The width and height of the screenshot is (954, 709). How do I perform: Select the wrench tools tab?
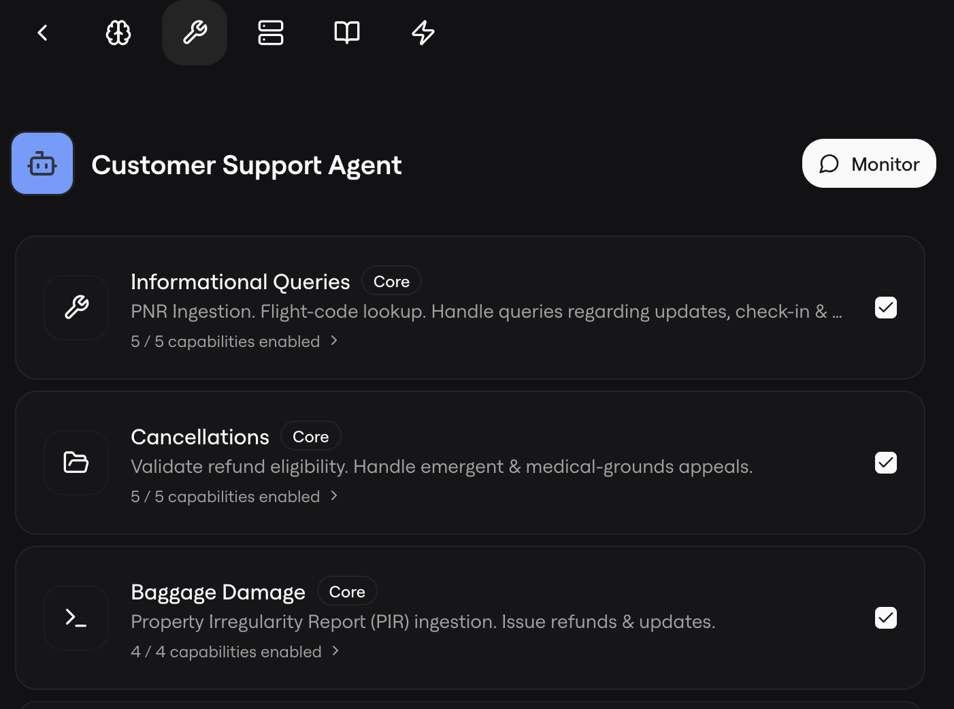click(x=195, y=33)
